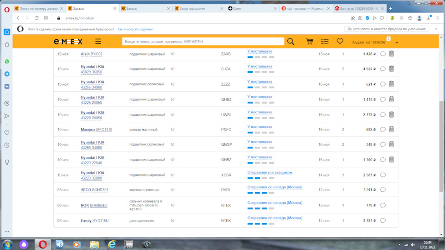Open Windows Start button
This screenshot has height=250, width=445.
(7, 244)
